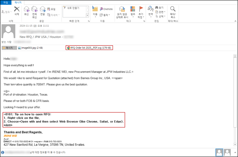Open OneNote from the ribbon
Screen dimensions: 238x157
[x=106, y=9]
